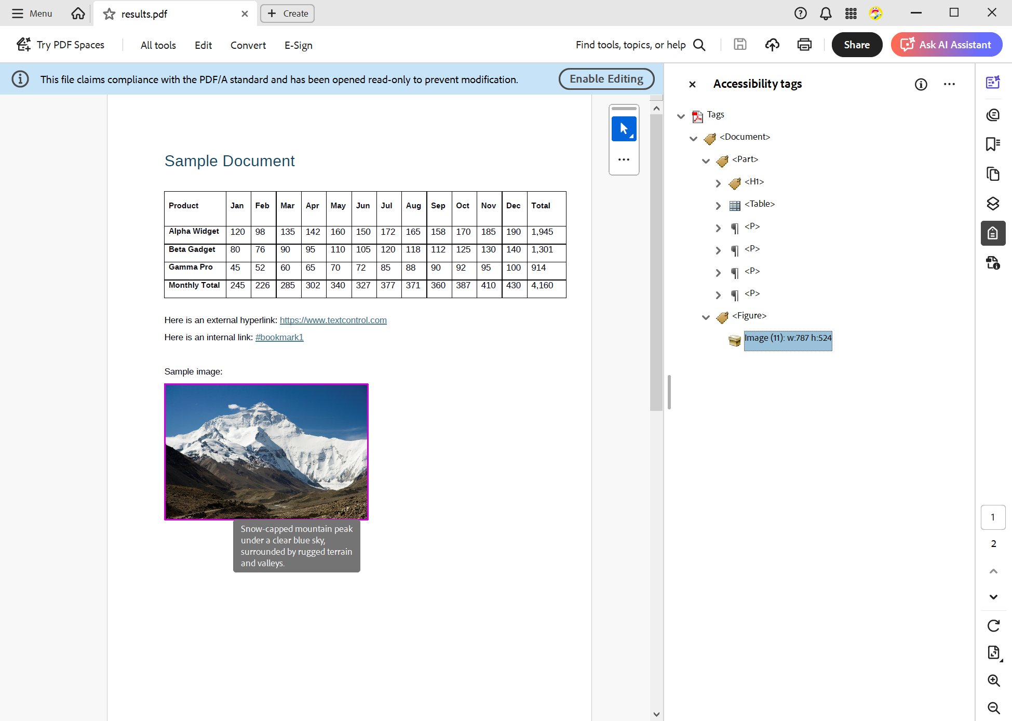The image size is (1012, 721).
Task: Open the Bookmarks panel
Action: click(x=993, y=144)
